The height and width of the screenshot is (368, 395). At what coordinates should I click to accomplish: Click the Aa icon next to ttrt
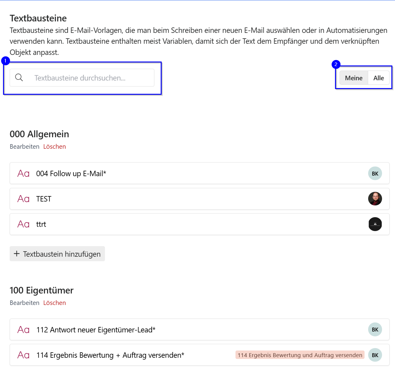click(x=24, y=224)
